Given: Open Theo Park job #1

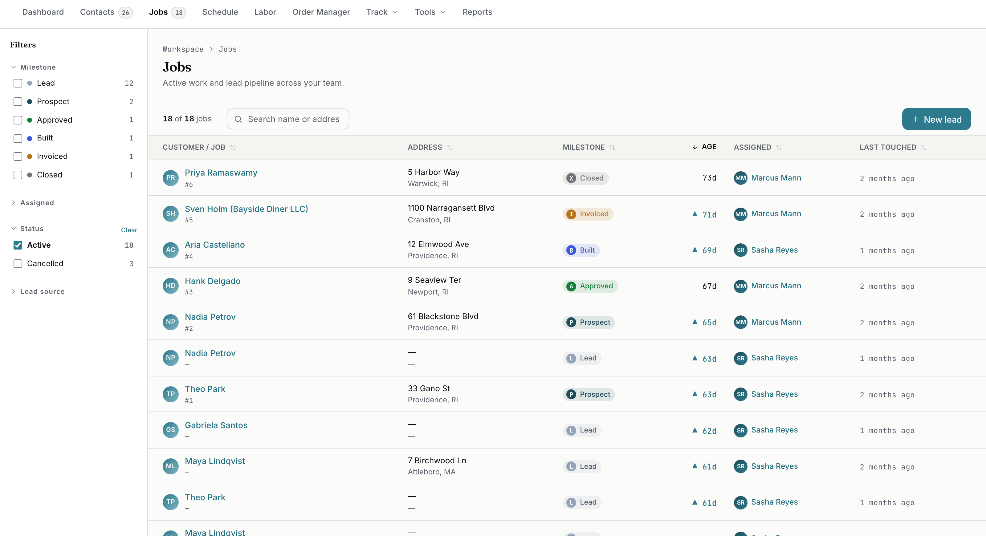Looking at the screenshot, I should coord(205,389).
